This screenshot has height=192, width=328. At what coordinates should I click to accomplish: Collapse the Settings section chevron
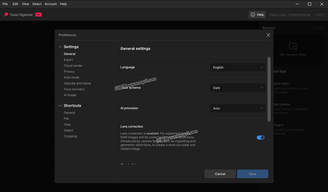[60, 47]
